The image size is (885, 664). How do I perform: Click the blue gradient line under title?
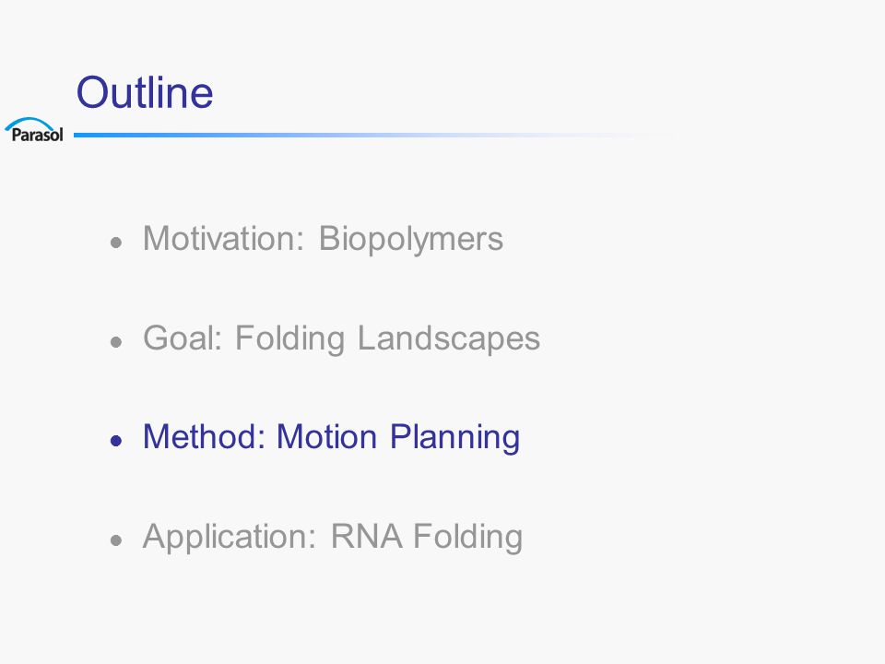[x=372, y=135]
